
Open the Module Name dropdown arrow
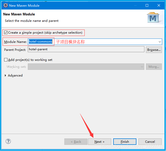(x=160, y=42)
